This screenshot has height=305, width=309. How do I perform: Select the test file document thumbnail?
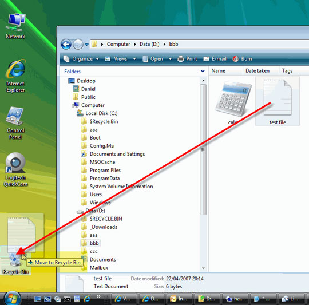(278, 101)
